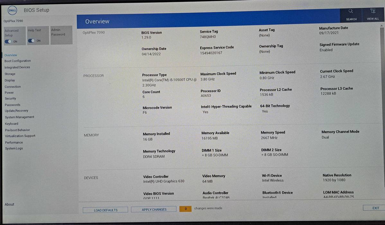The image size is (385, 225).
Task: Go to Display settings
Action: pyautogui.click(x=10, y=80)
